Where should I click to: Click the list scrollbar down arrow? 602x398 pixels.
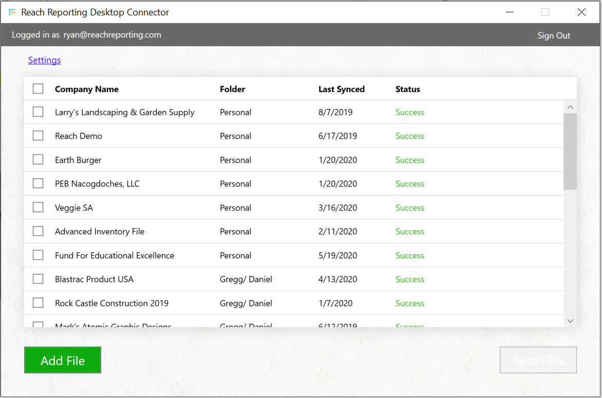[x=570, y=321]
